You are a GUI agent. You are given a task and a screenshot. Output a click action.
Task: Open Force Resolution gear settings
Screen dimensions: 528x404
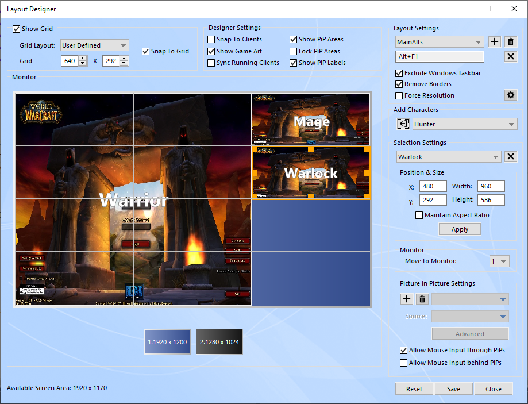(x=510, y=95)
